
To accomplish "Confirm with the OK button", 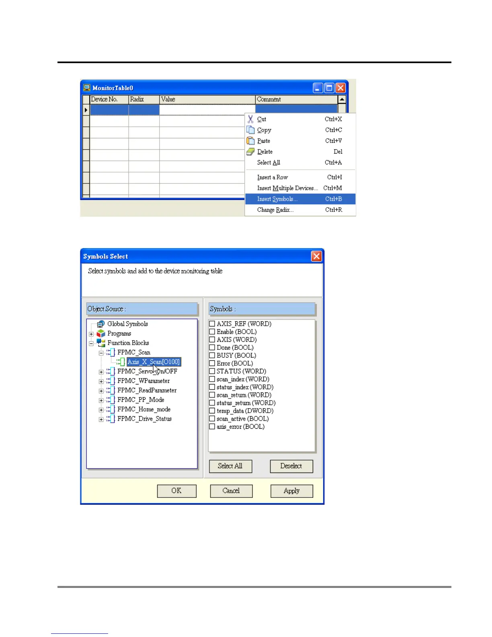I will [177, 491].
